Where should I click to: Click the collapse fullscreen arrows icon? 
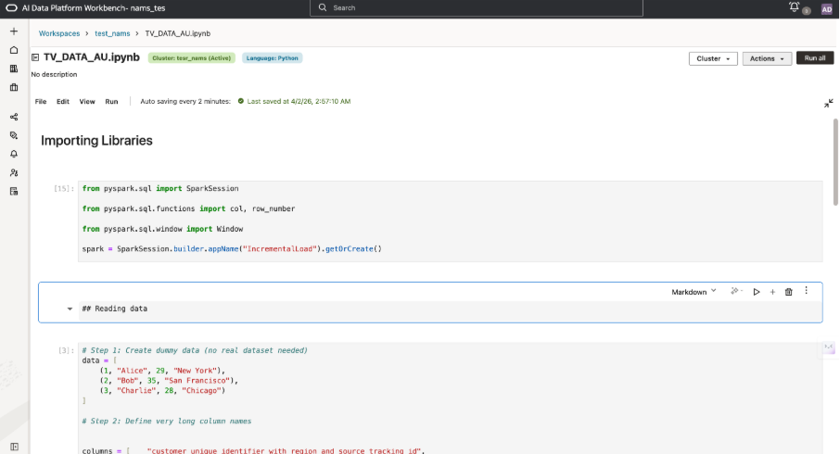coord(828,103)
